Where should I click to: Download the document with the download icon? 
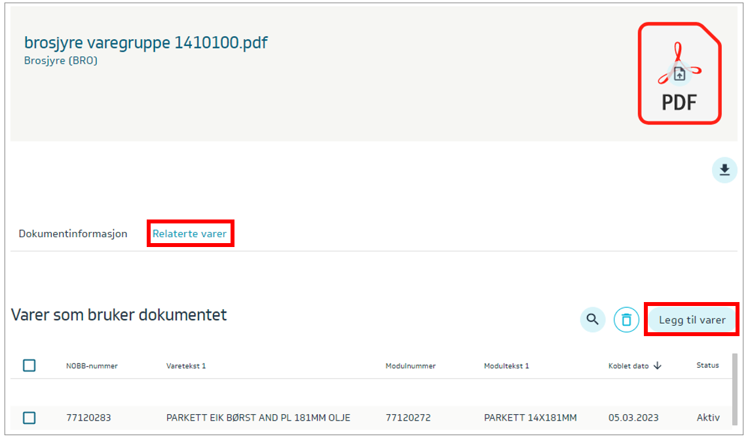tap(724, 170)
